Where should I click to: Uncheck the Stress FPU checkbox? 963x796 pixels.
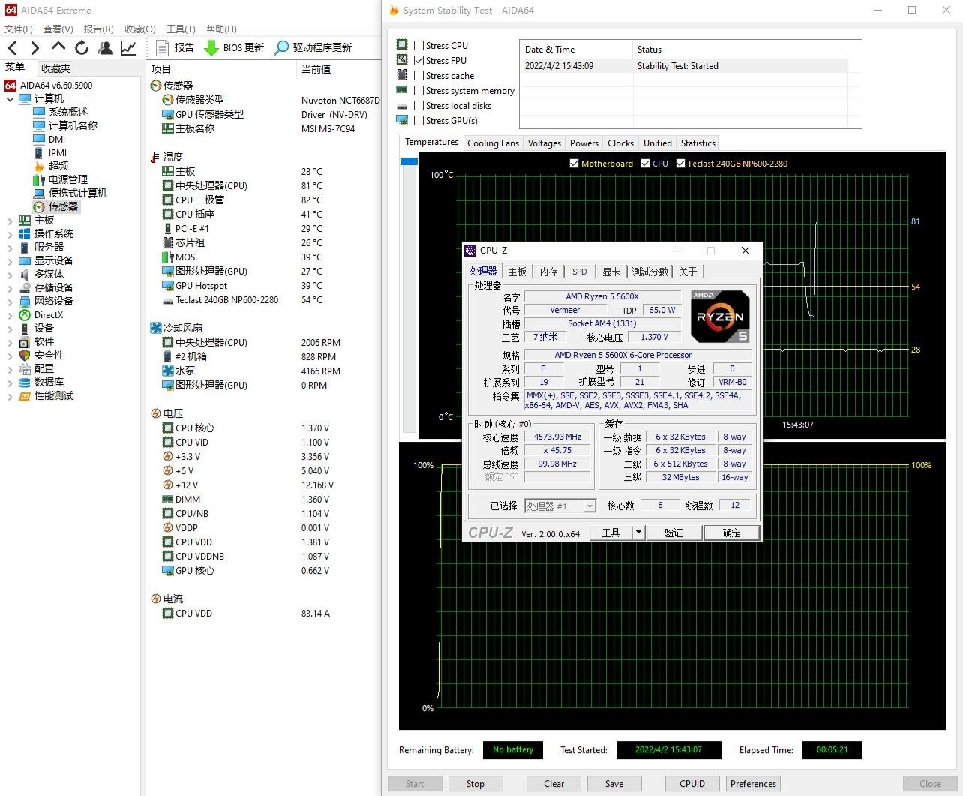click(419, 61)
